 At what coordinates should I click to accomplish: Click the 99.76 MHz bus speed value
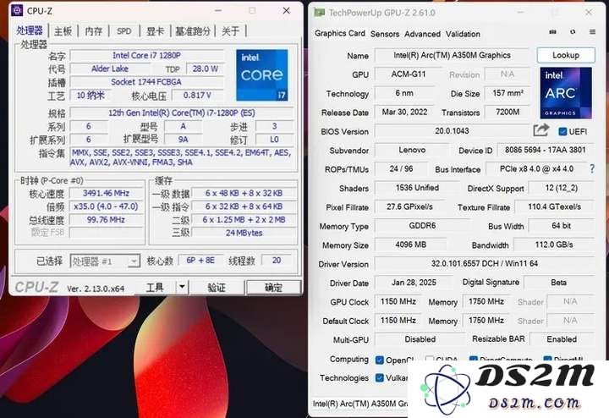[x=106, y=219]
